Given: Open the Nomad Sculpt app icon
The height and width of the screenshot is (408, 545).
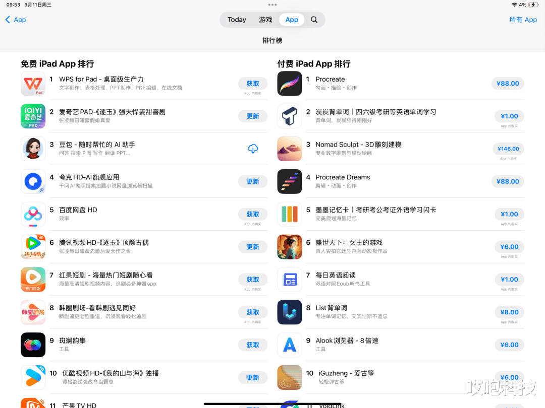Looking at the screenshot, I should pyautogui.click(x=290, y=149).
